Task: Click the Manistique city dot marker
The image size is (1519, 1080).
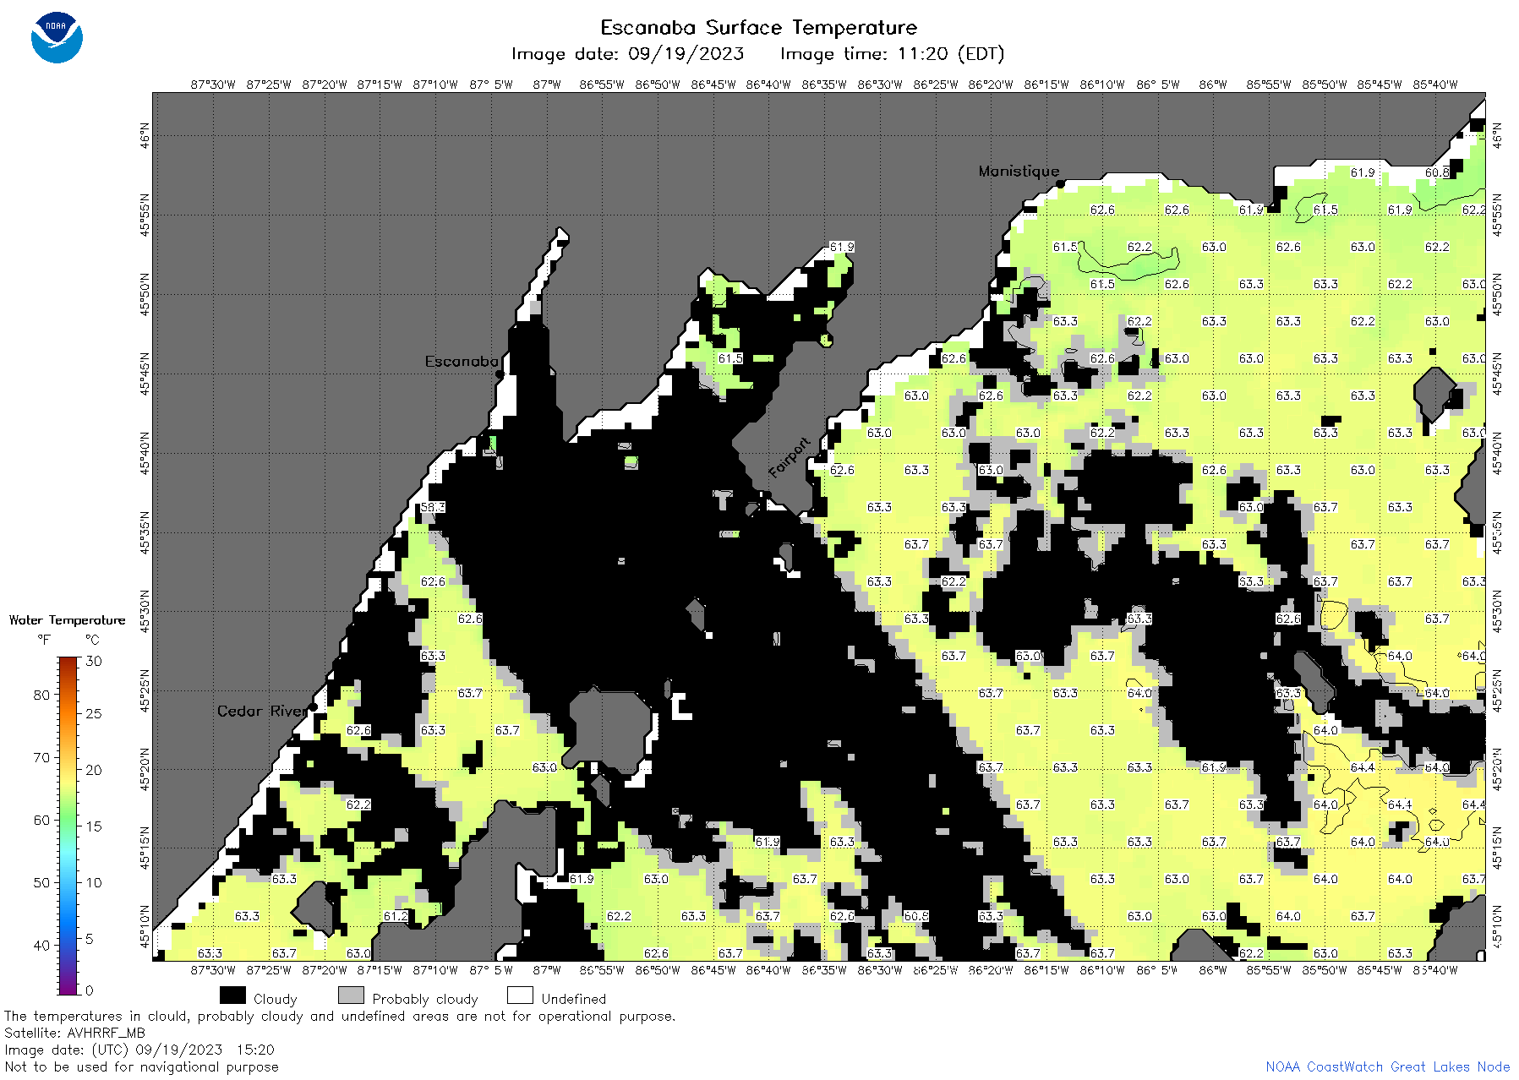Action: (x=1060, y=183)
